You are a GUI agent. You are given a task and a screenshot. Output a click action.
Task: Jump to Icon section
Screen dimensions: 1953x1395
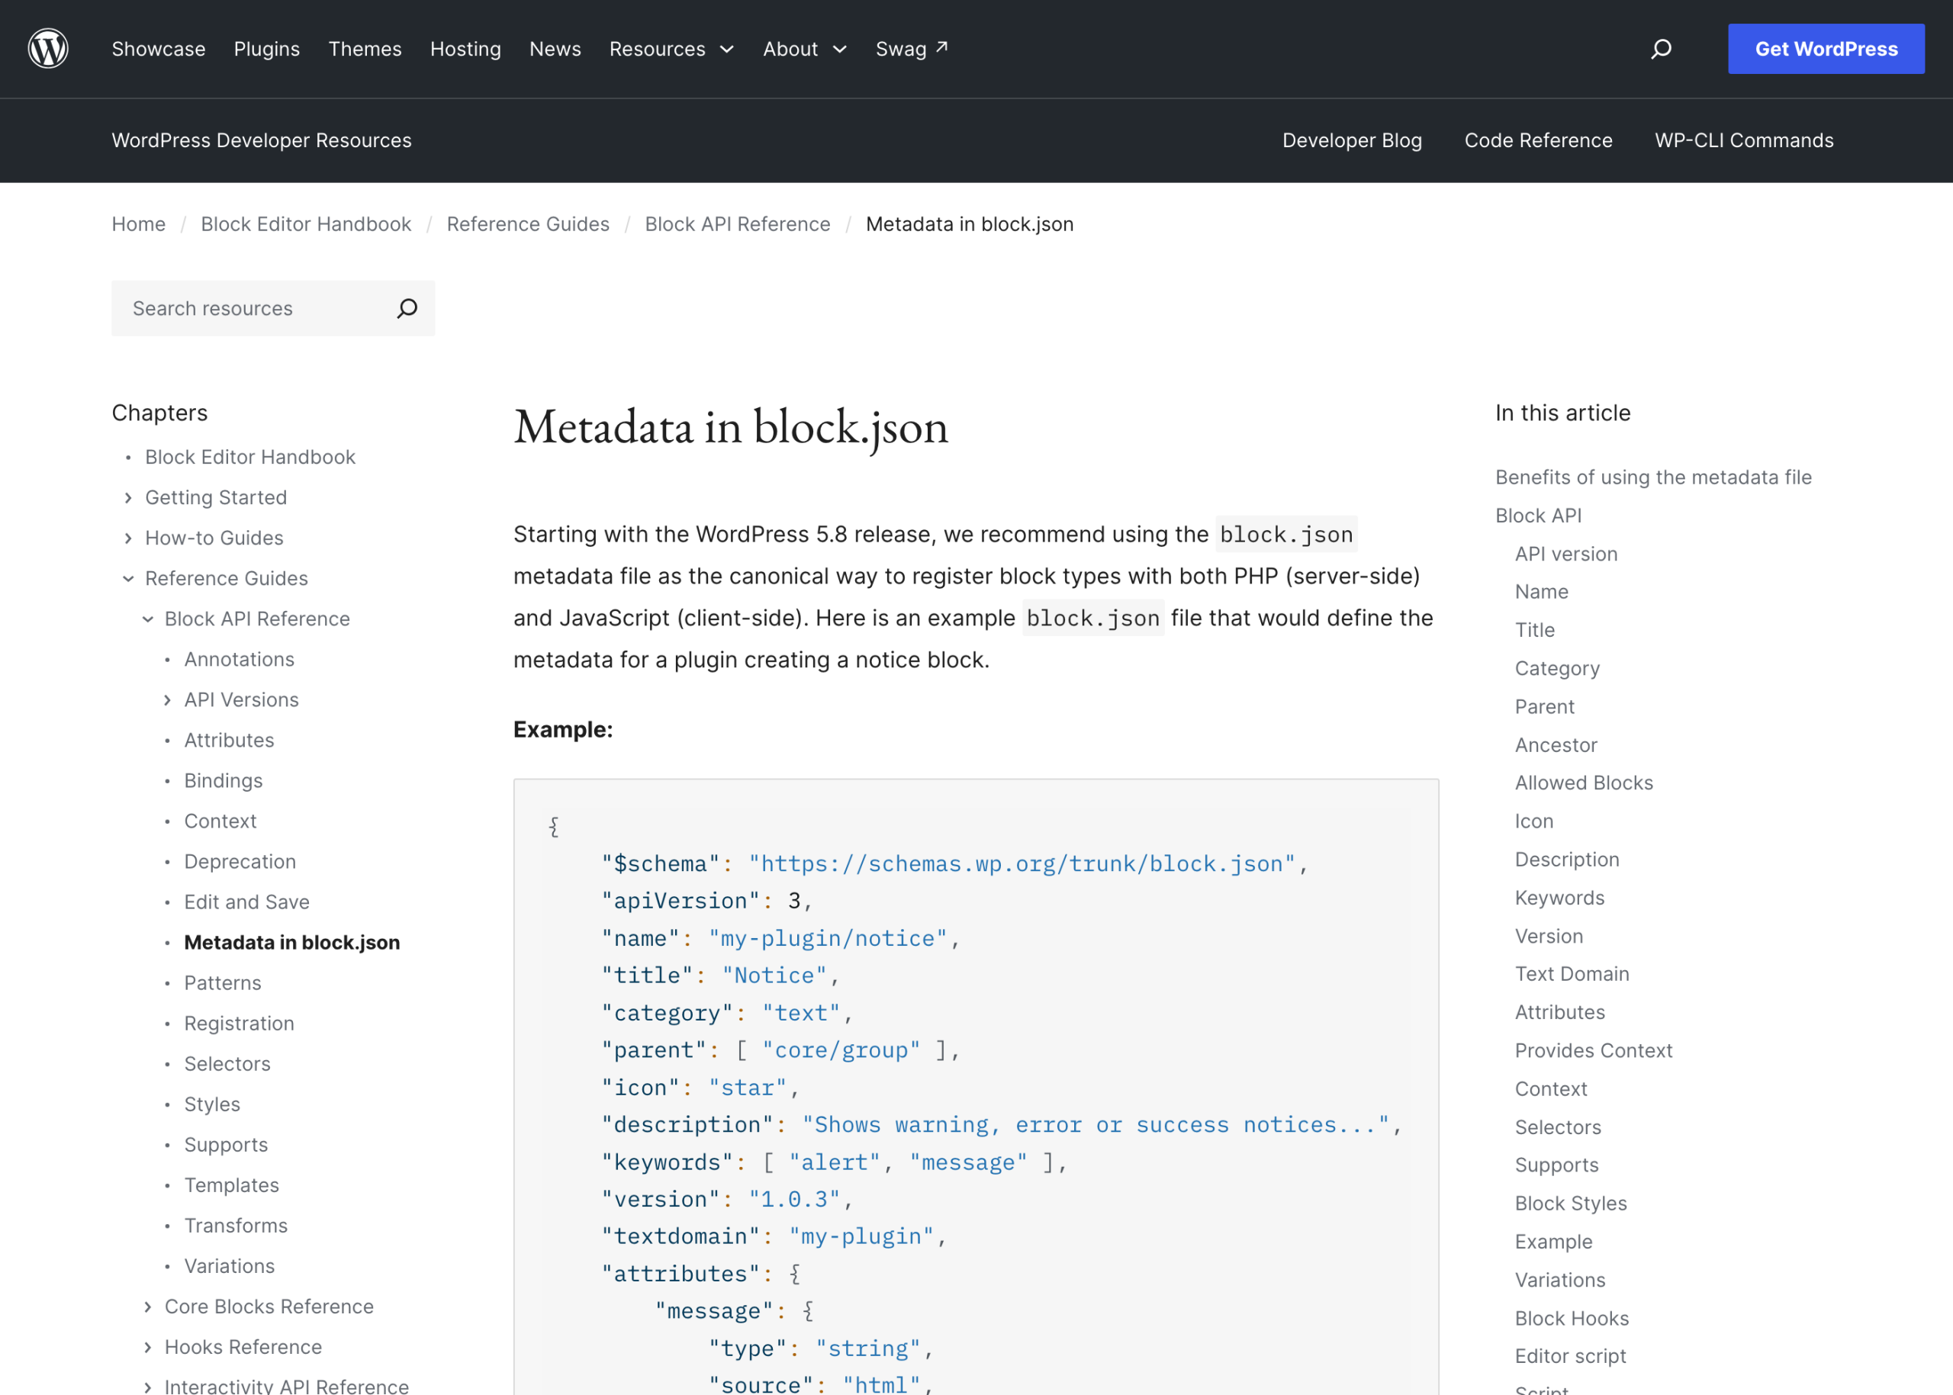[1533, 821]
